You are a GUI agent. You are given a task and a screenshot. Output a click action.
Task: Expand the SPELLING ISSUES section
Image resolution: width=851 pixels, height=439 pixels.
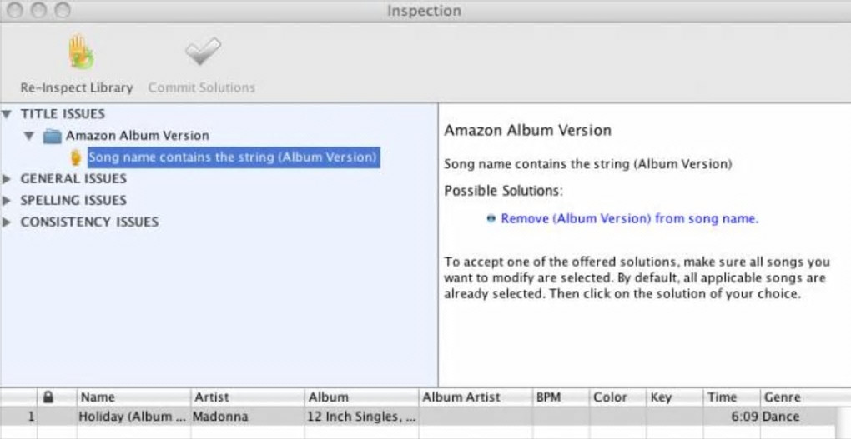[8, 201]
